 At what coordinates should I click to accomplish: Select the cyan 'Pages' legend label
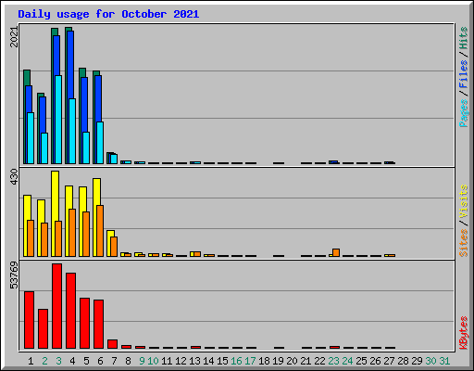click(464, 113)
